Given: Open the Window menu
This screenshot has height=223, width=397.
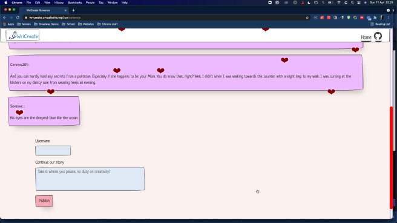Looking at the screenshot, I should [113, 2].
